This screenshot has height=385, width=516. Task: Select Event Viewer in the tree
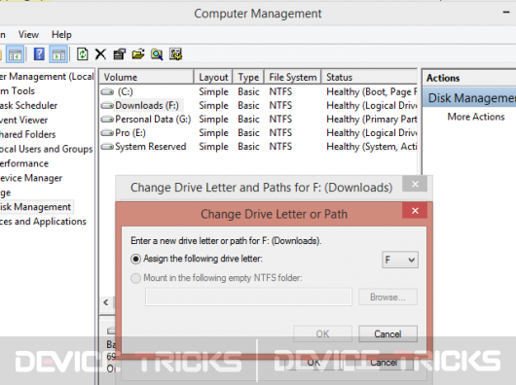[23, 120]
